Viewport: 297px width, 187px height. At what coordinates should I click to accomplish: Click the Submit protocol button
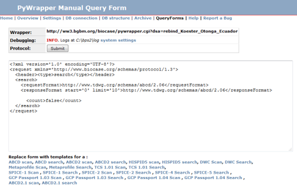[x=58, y=48]
